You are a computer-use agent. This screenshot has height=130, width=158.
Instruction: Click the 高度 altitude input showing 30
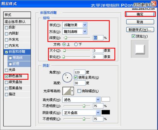pos(80,83)
